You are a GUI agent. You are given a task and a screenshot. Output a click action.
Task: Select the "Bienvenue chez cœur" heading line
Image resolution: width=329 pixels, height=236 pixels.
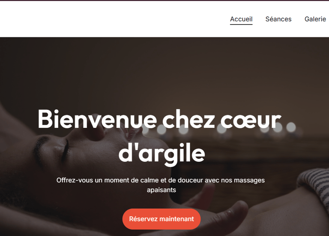pos(159,119)
